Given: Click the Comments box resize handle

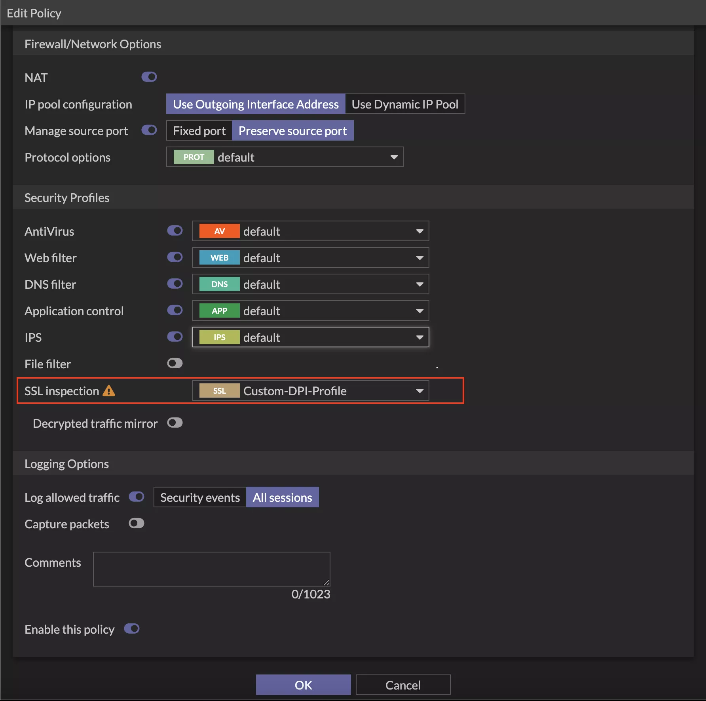Looking at the screenshot, I should (326, 582).
